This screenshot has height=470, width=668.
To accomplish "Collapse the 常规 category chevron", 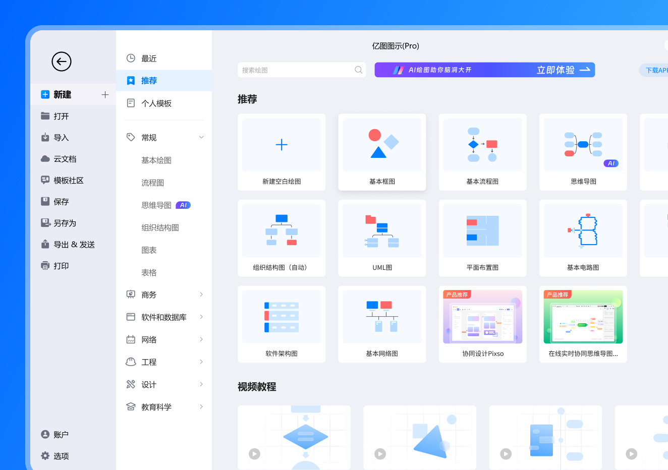I will 201,138.
